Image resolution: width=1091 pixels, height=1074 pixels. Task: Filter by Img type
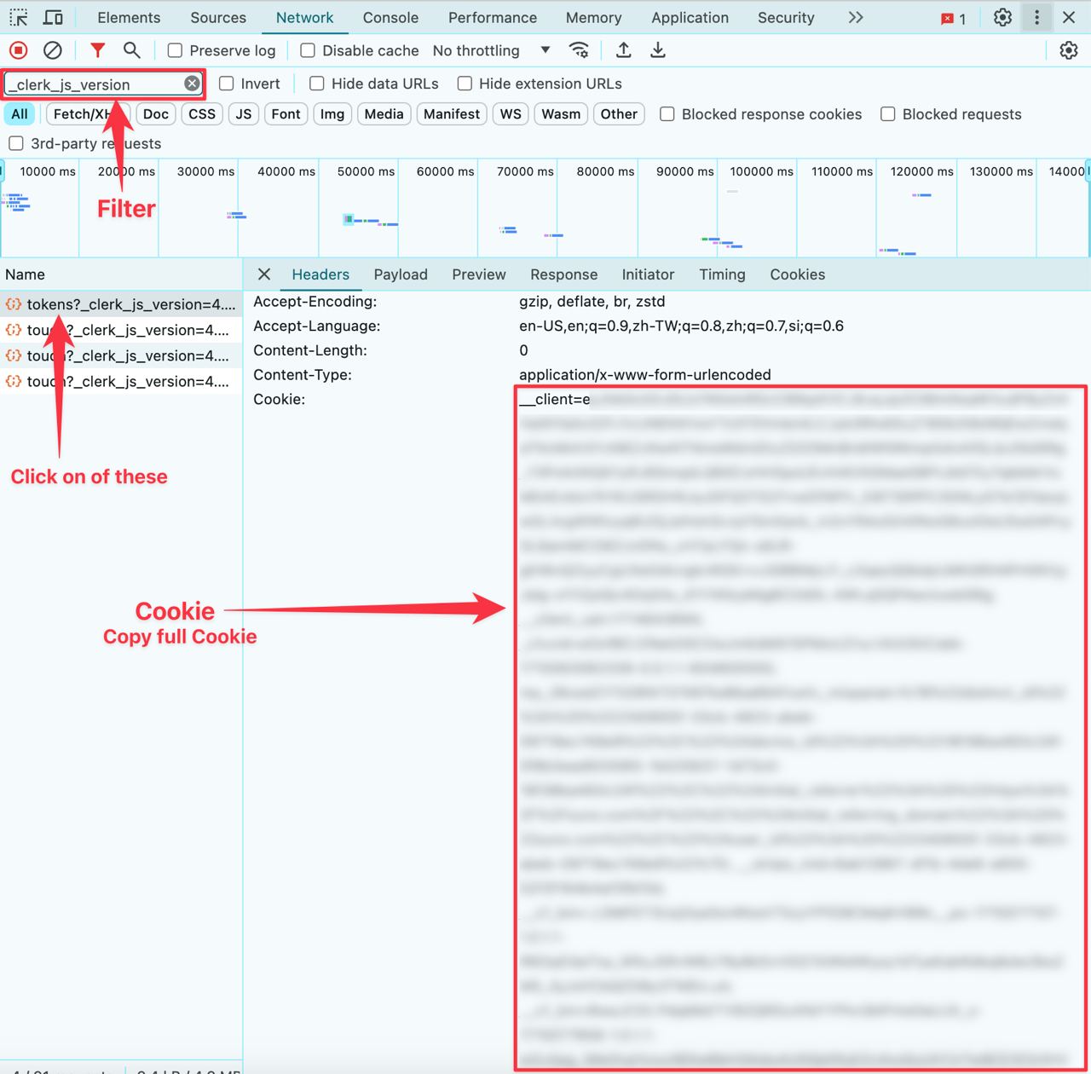coord(332,114)
